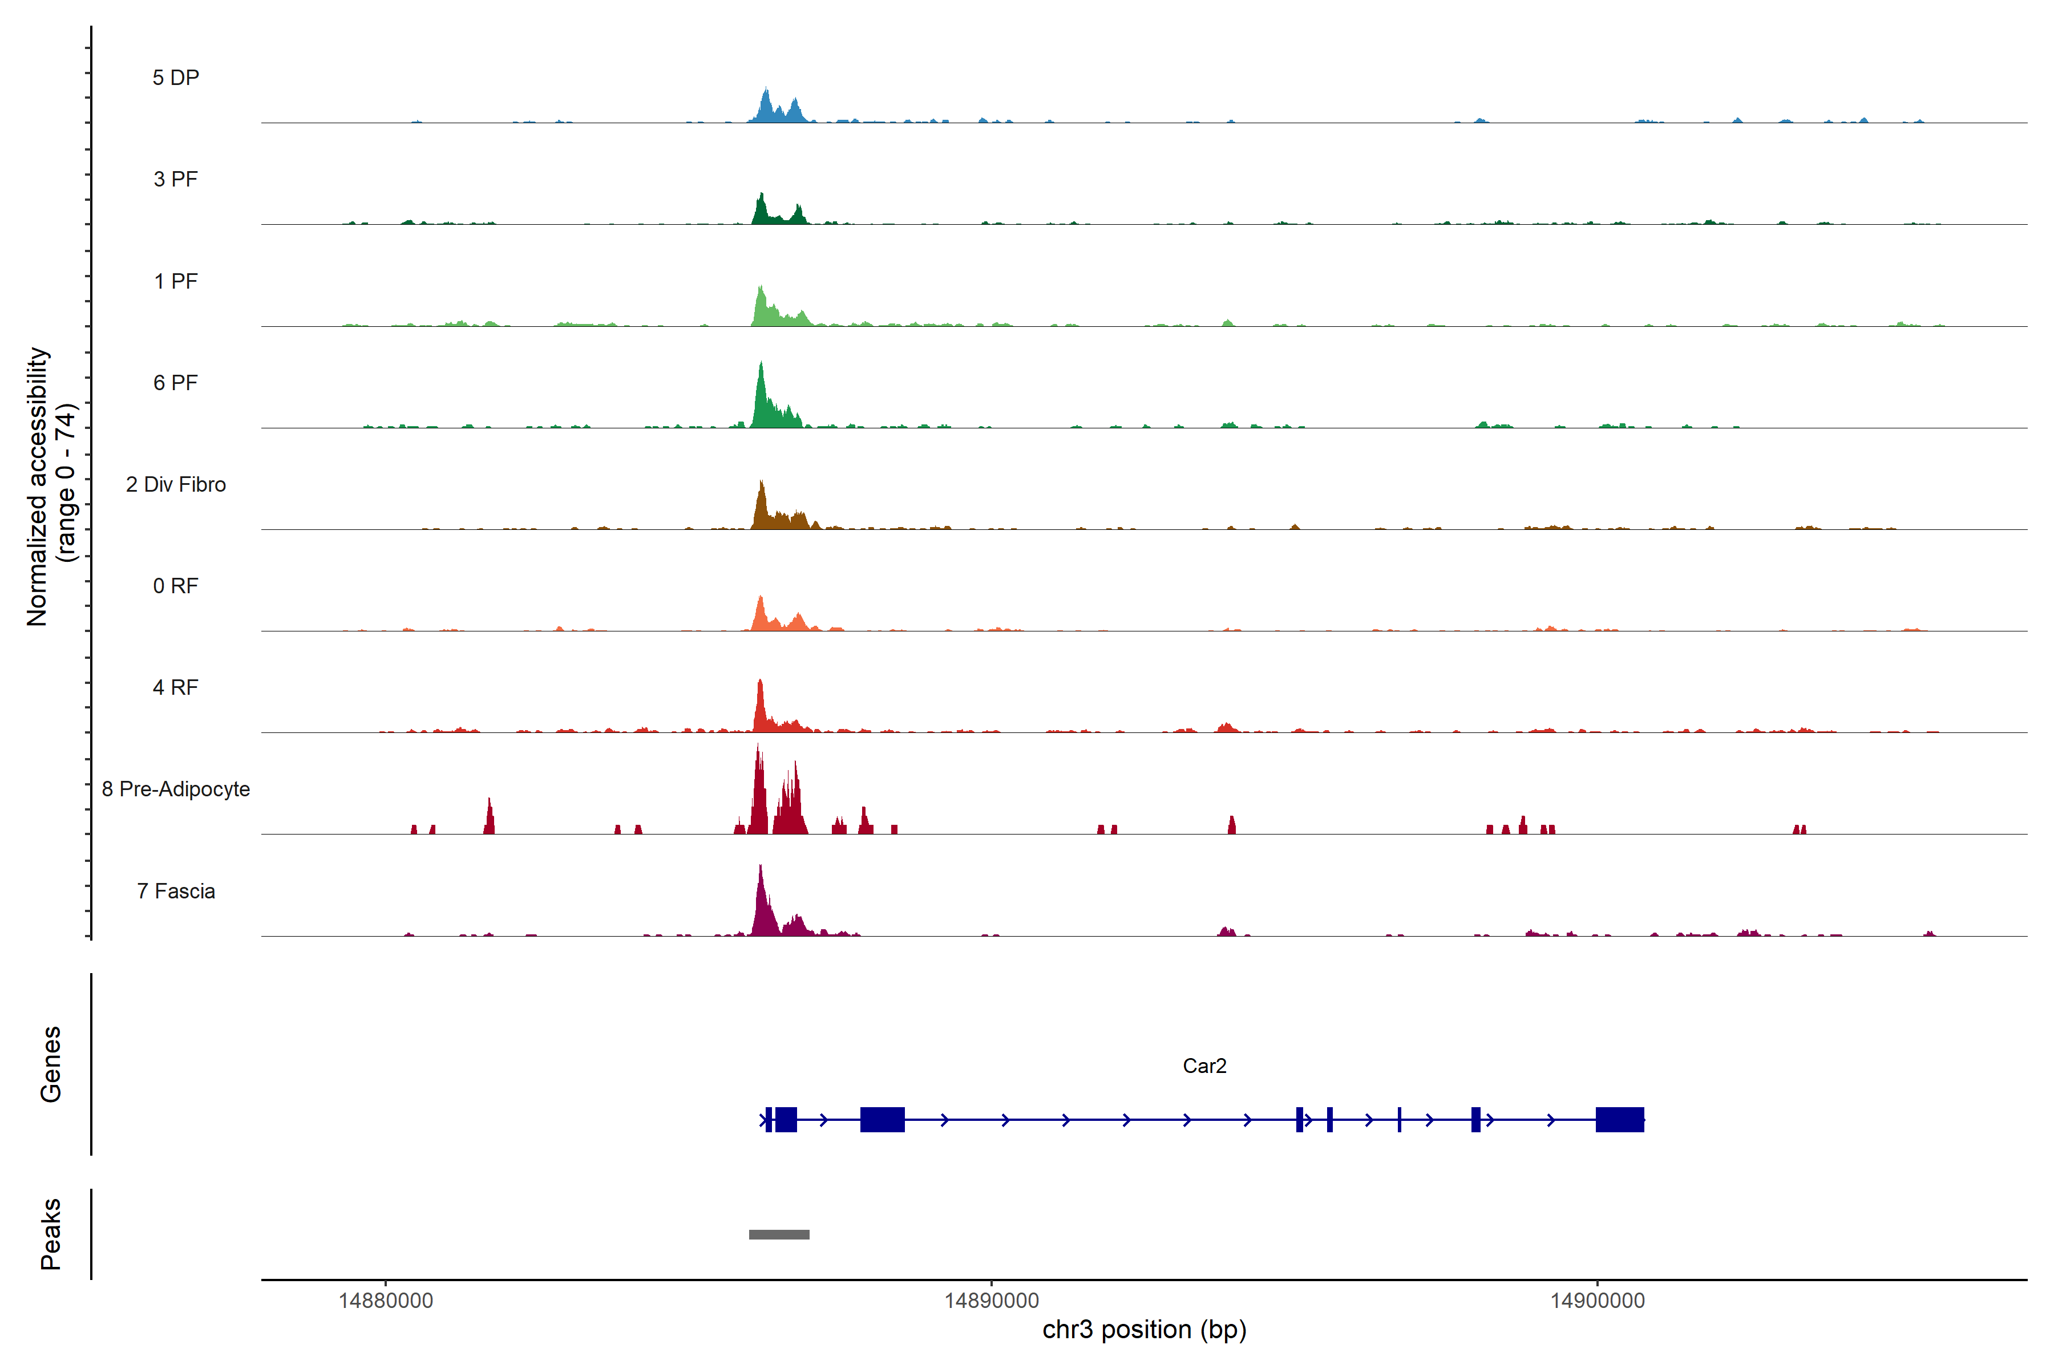Select the 2 Div Fibro label

click(x=176, y=484)
